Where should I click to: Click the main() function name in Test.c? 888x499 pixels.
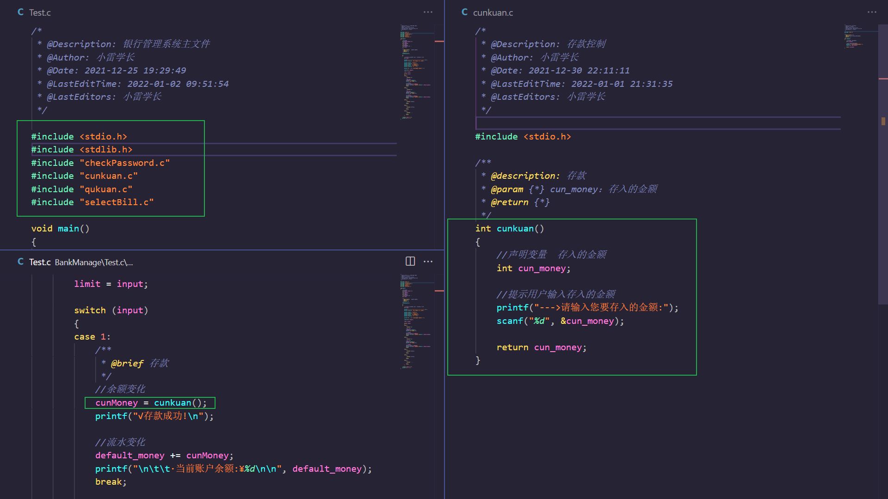[x=68, y=229]
